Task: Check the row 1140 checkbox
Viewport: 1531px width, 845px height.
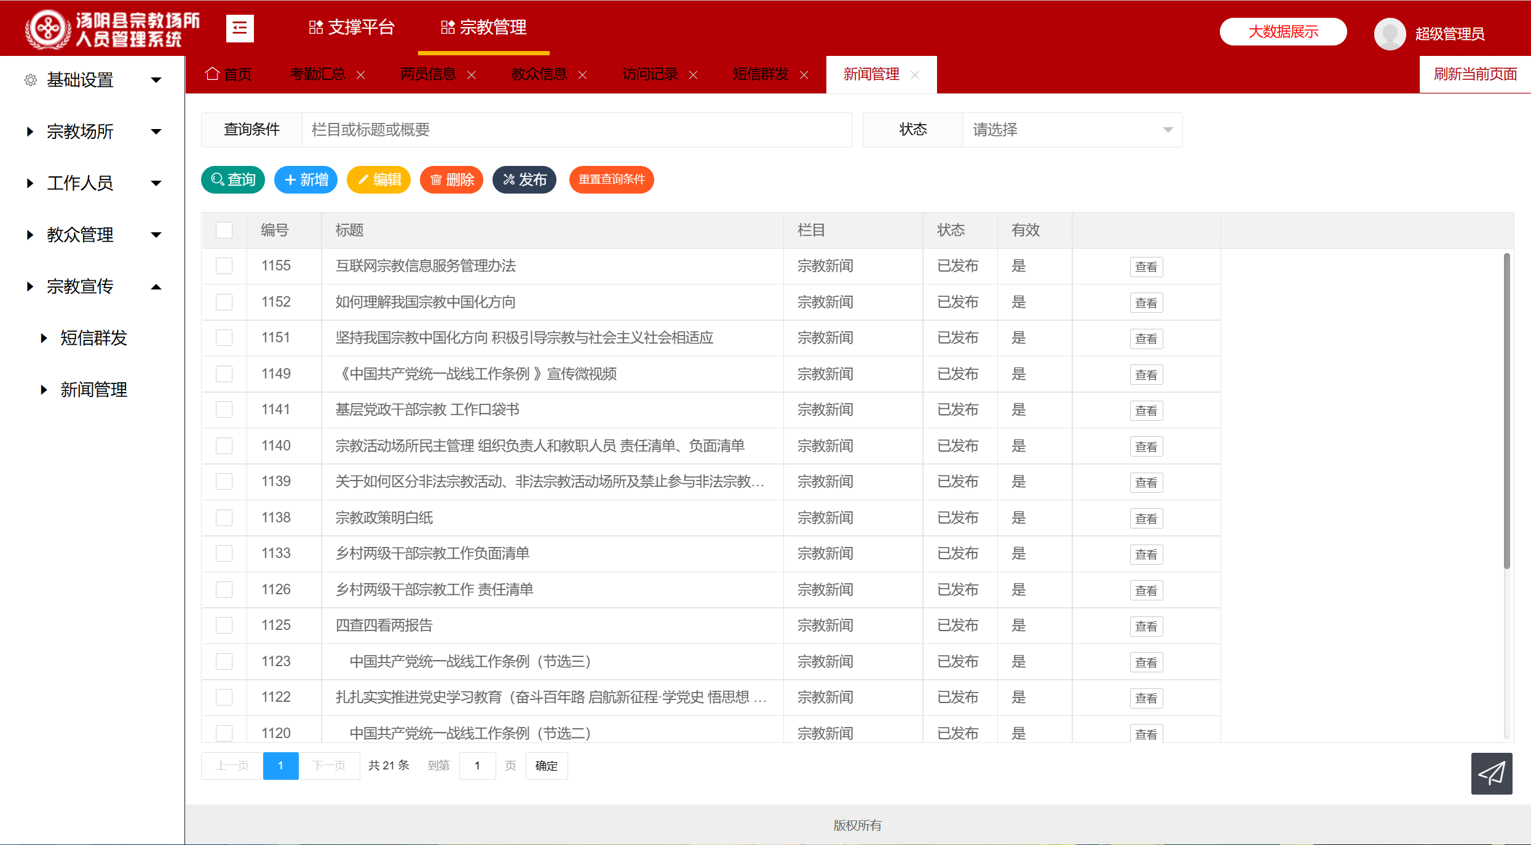Action: [224, 446]
